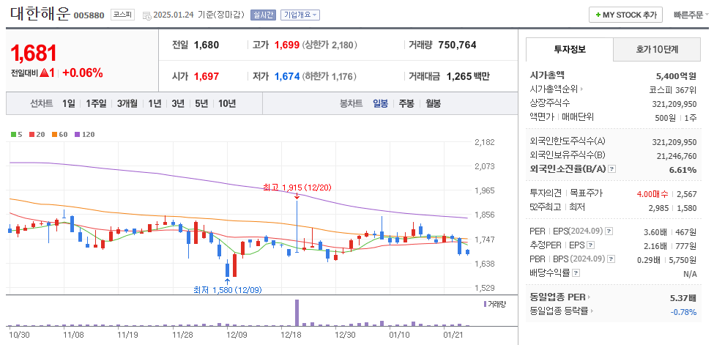Screen dimensions: 714x345
Task: Click the purple 120-day moving average legend
Action: 84,135
